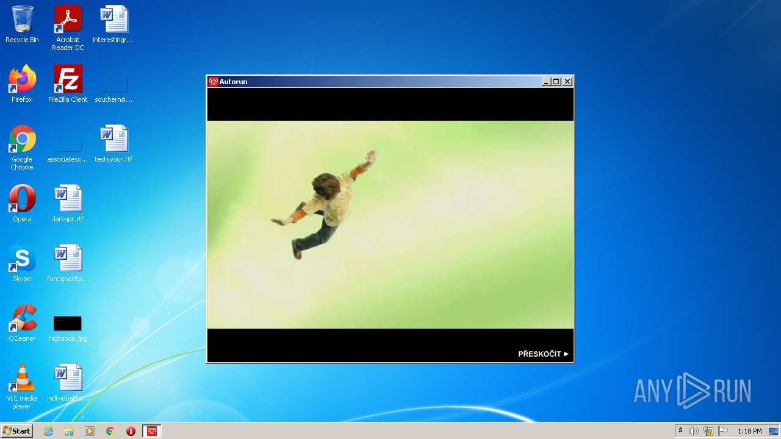781x439 pixels.
Task: Open the Recycle Bin desktop icon
Action: [22, 24]
